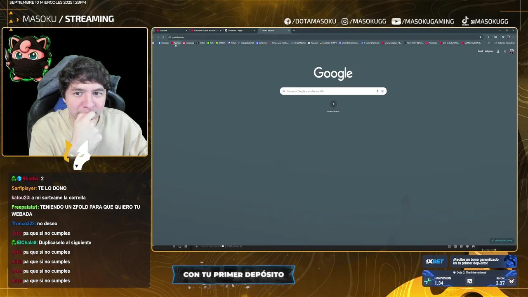Open the CÓMO HACER UN bookmark
Viewport: 528px width, 297px height.
coord(471,43)
